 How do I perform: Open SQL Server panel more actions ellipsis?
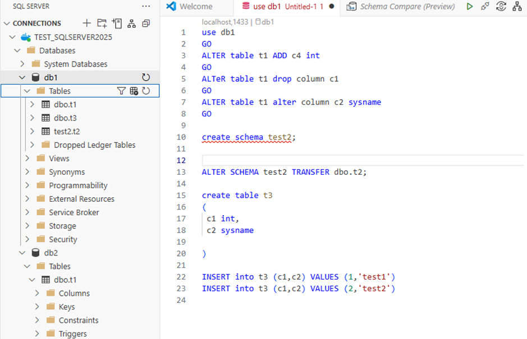click(146, 6)
